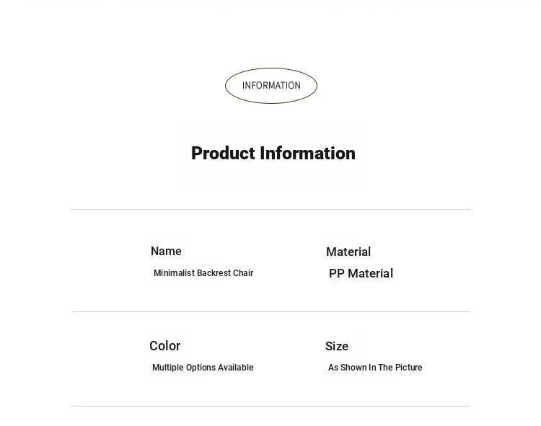Click the word Chair in the name value
The image size is (541, 426).
point(243,274)
